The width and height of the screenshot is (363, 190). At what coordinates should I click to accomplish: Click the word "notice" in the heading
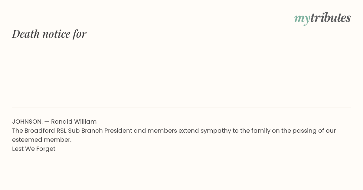click(x=57, y=34)
